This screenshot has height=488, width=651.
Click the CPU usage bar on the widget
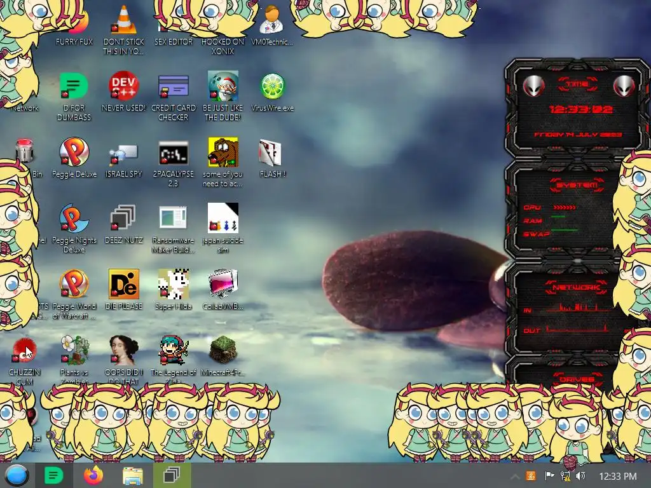[565, 207]
